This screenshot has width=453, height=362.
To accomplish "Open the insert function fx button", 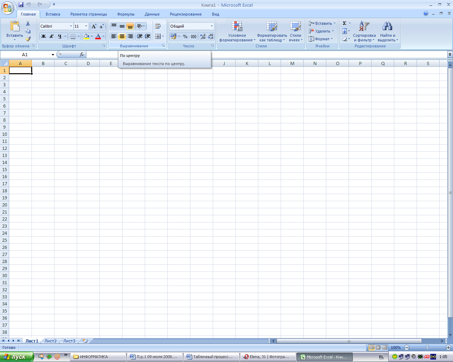I will (82, 54).
